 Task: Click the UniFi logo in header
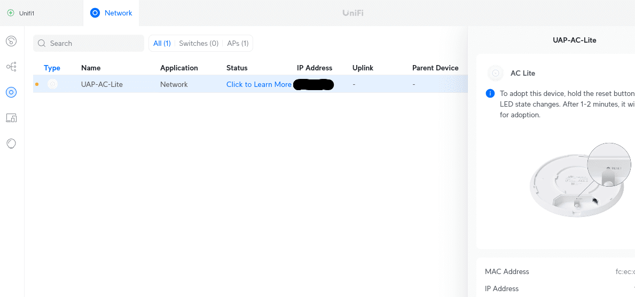pos(352,13)
